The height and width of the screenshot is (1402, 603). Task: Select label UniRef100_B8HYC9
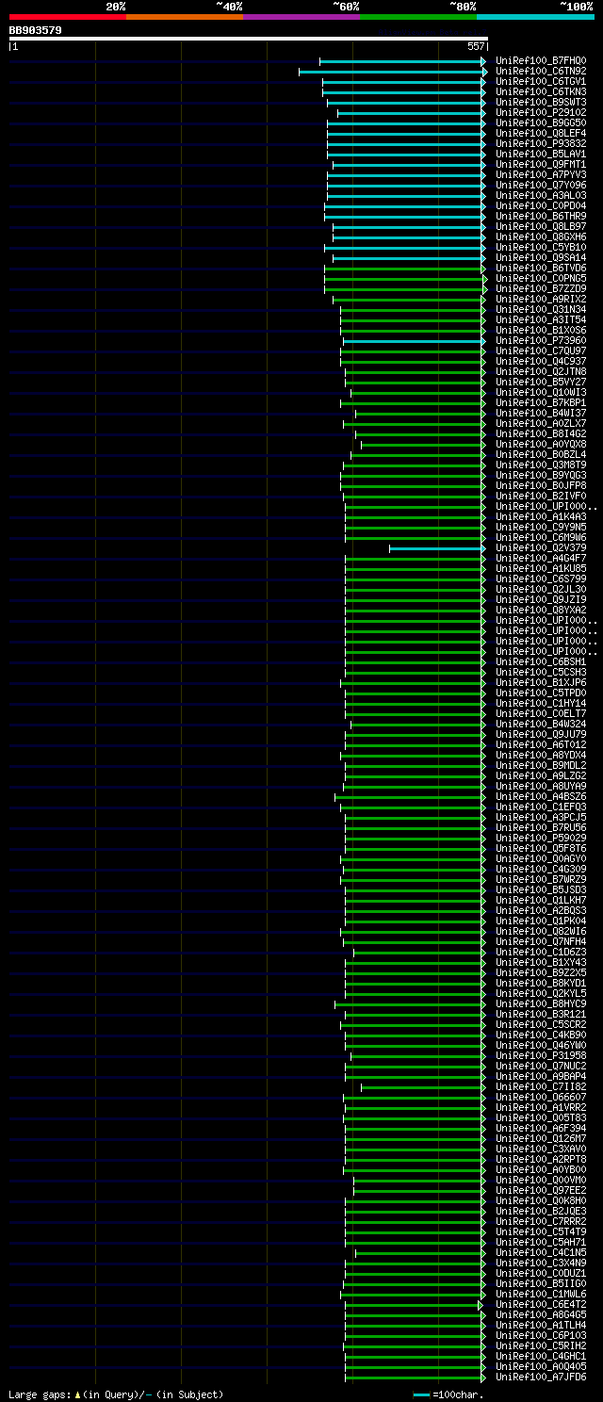click(x=541, y=1003)
